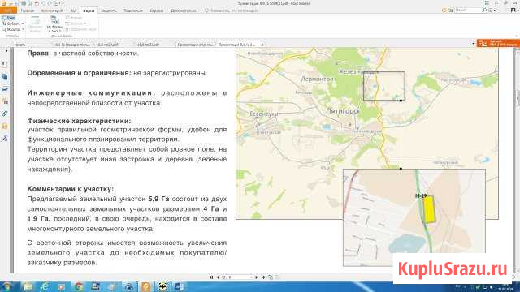Viewport: 520px width, 292px height.
Task: Go to the last page
Action: [263, 277]
